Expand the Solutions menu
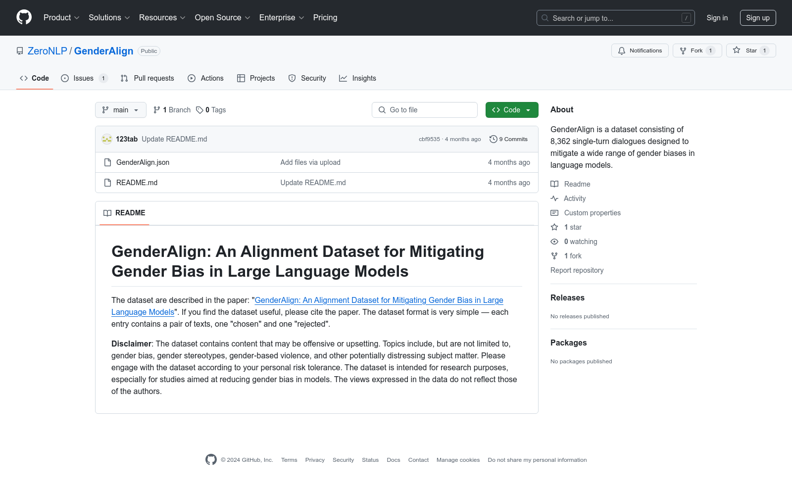 coord(109,18)
